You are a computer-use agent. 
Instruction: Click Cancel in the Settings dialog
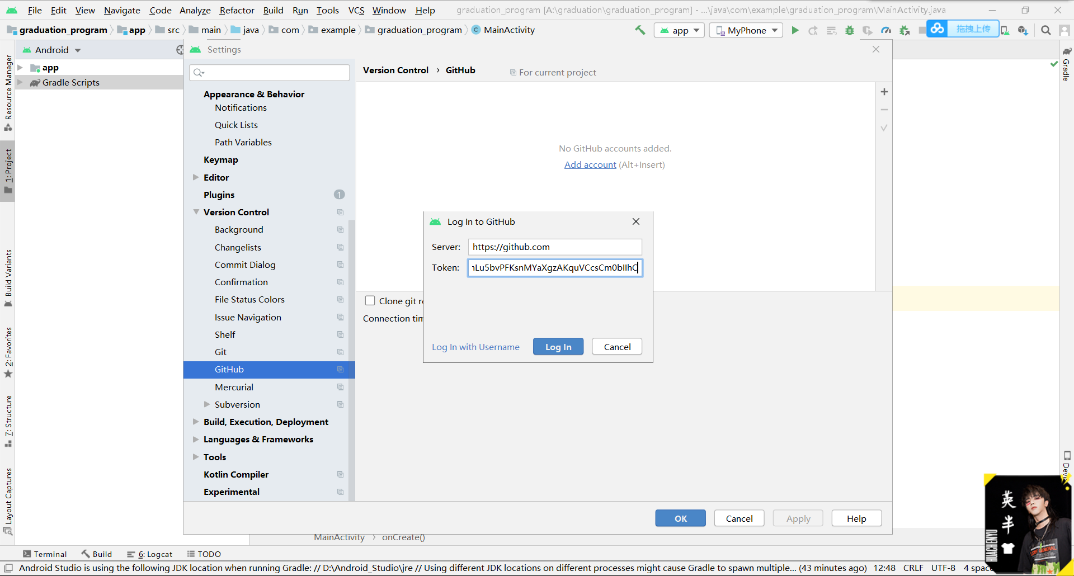click(x=739, y=518)
